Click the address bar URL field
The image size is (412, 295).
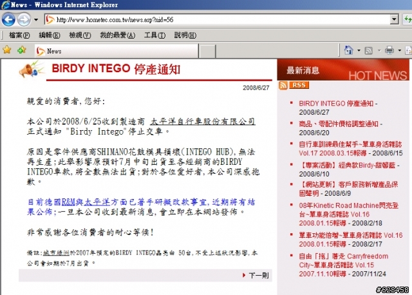218,20
